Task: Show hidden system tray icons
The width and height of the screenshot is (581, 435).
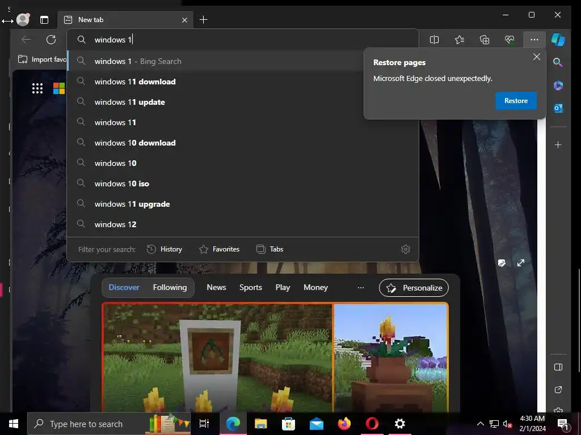Action: (480, 424)
